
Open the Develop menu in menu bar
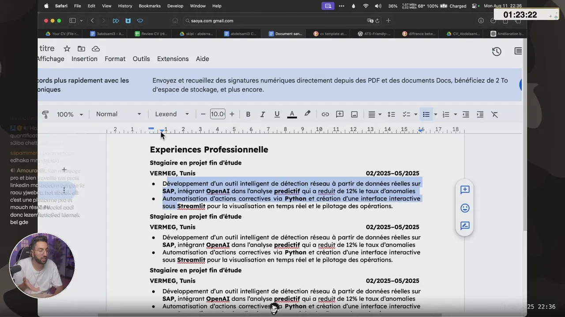175,6
